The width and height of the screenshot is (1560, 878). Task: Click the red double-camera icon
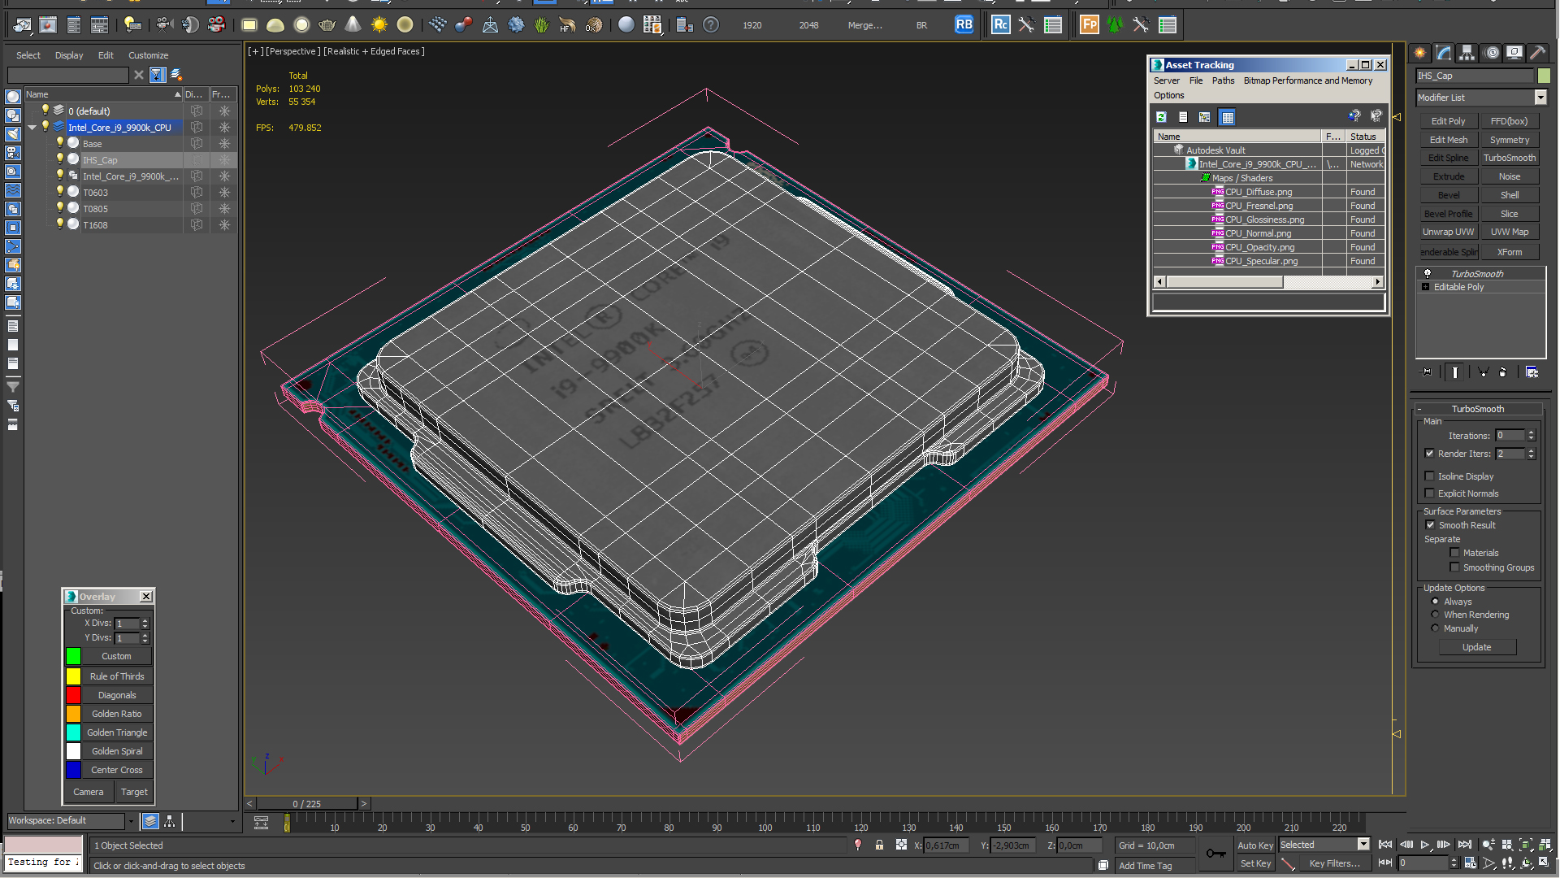coord(216,25)
